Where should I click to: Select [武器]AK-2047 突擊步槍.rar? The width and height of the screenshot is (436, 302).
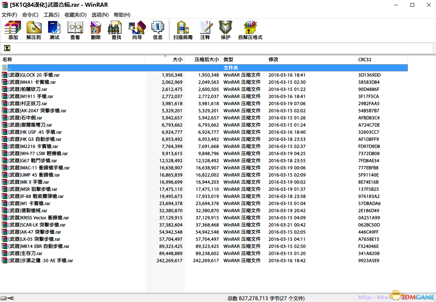click(x=37, y=111)
